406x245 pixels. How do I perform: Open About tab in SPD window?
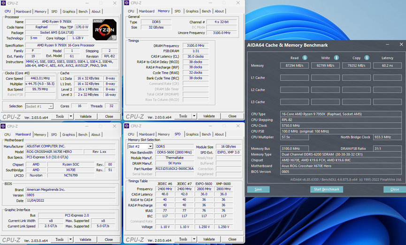(x=219, y=134)
